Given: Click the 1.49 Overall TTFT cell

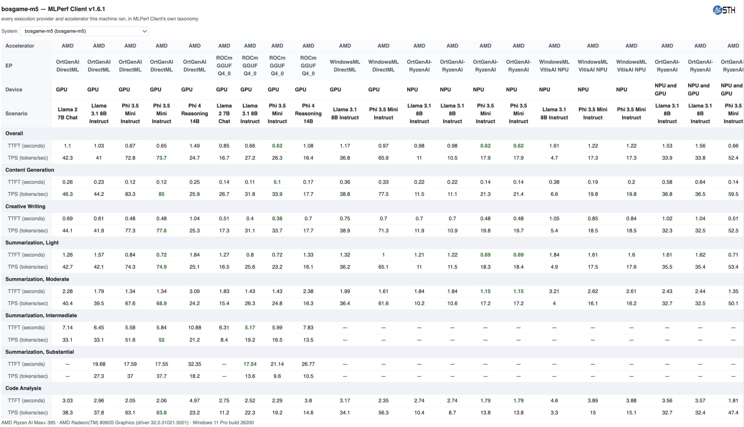Looking at the screenshot, I should [x=194, y=146].
